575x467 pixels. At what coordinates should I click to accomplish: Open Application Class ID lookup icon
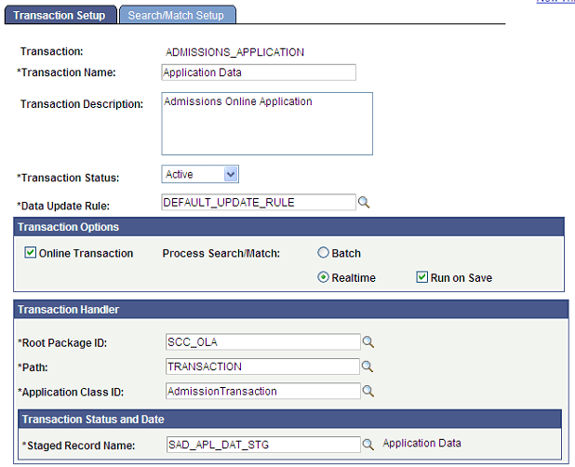368,392
